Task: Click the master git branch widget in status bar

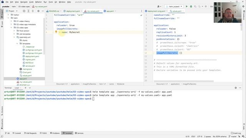Action: tap(233, 136)
